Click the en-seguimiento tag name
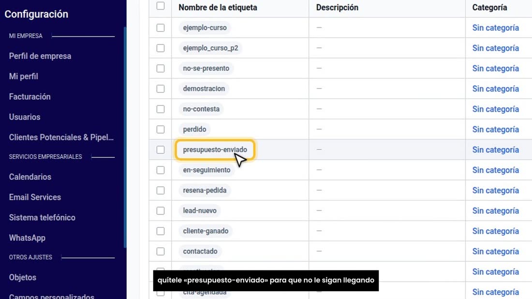The height and width of the screenshot is (299, 532). (207, 170)
